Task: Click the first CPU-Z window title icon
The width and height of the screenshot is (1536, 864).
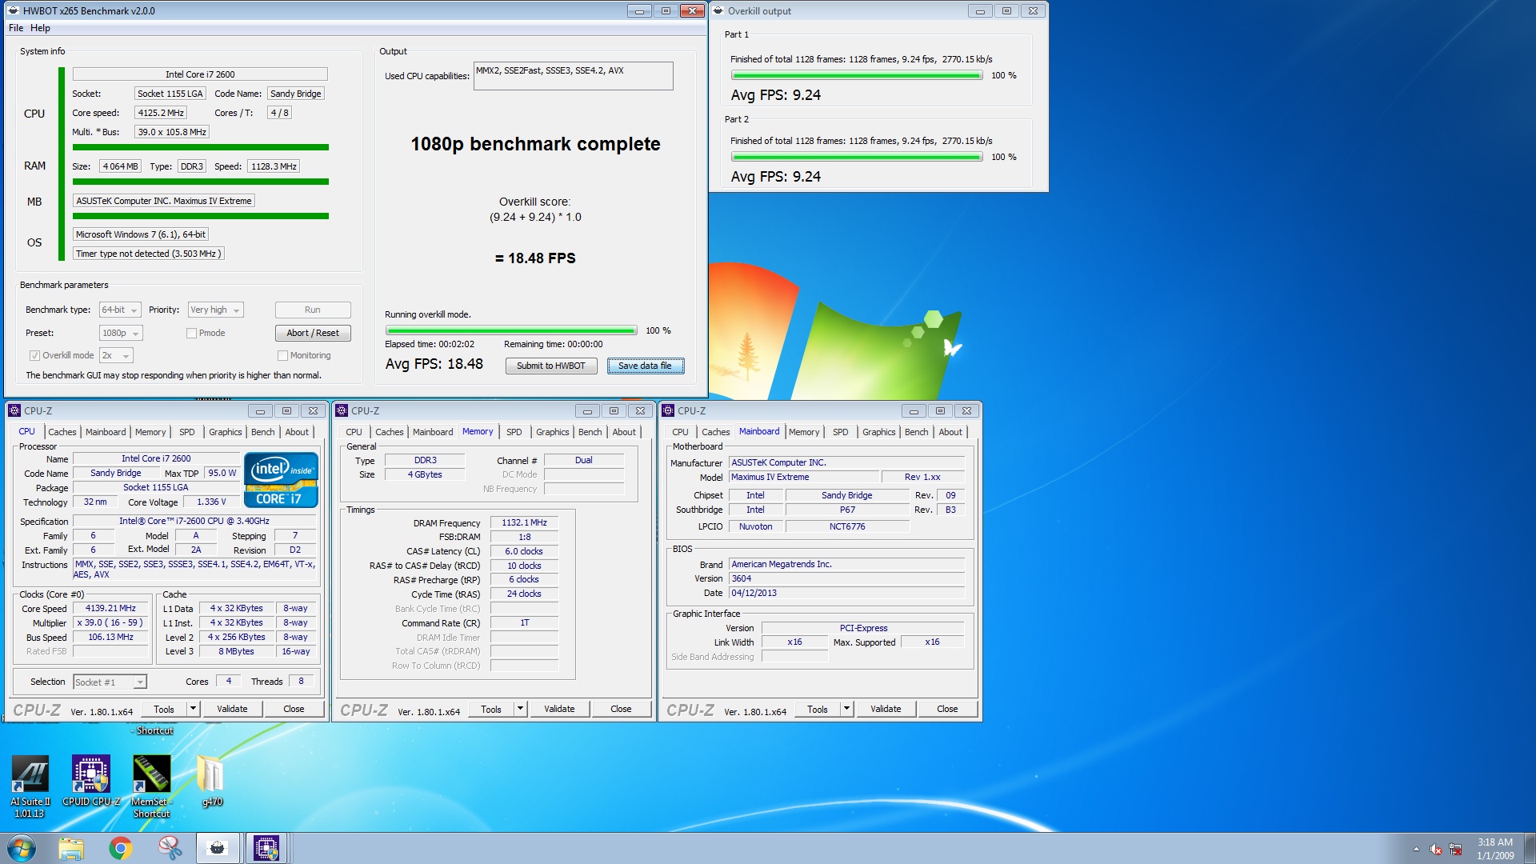Action: click(x=14, y=410)
